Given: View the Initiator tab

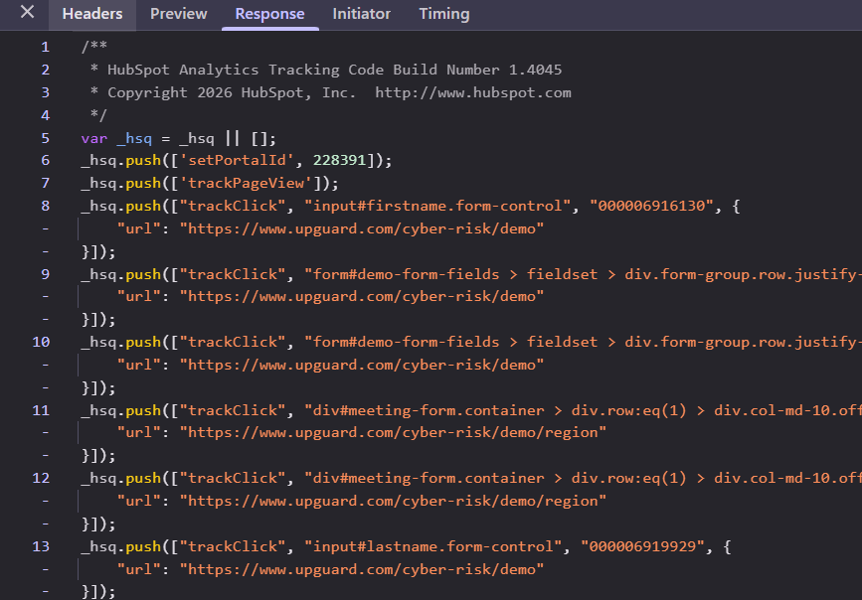Looking at the screenshot, I should [361, 14].
